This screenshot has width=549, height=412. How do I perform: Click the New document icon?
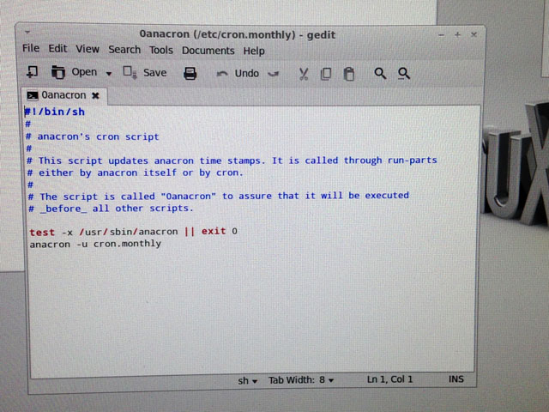click(33, 72)
